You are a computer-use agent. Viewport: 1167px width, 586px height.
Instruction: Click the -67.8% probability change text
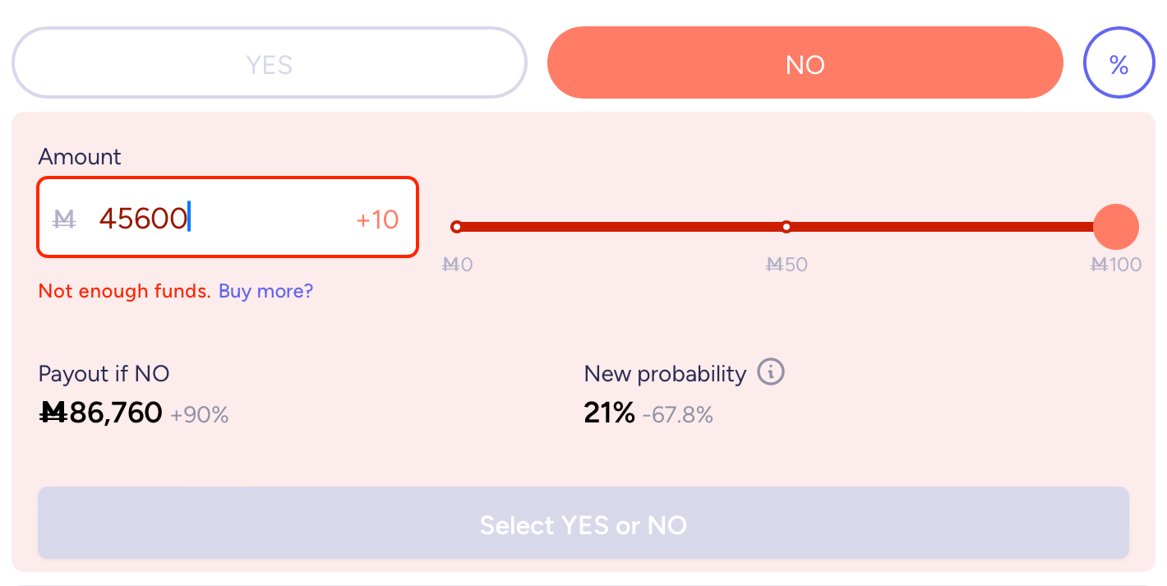pyautogui.click(x=678, y=415)
